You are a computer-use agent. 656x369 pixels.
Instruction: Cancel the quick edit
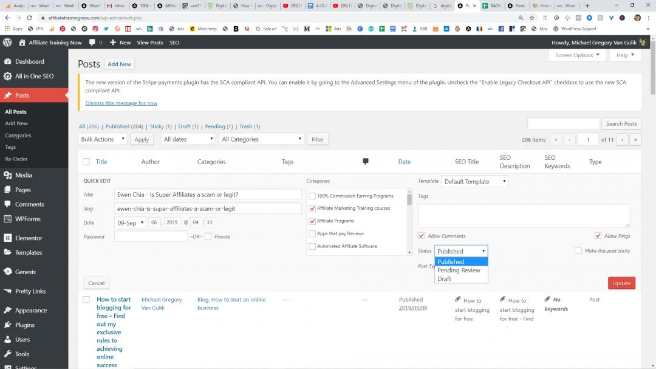[96, 283]
